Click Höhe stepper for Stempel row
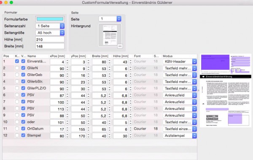Screen dimensions: 253x160 click(131, 136)
